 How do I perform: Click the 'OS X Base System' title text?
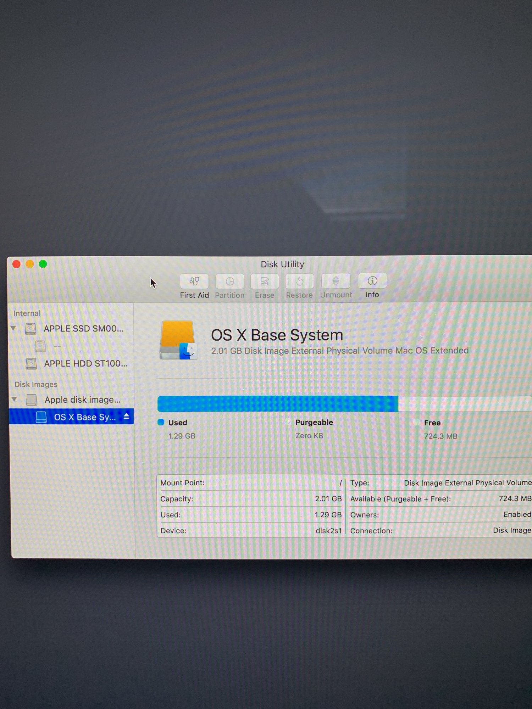click(x=277, y=335)
